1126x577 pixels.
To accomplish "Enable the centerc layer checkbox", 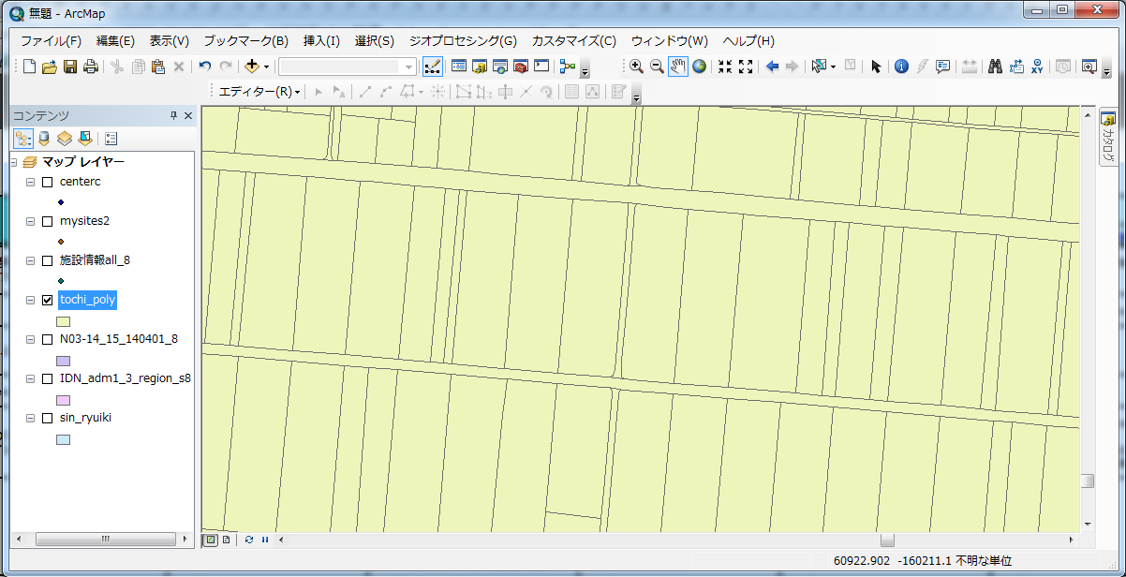I will 47,182.
